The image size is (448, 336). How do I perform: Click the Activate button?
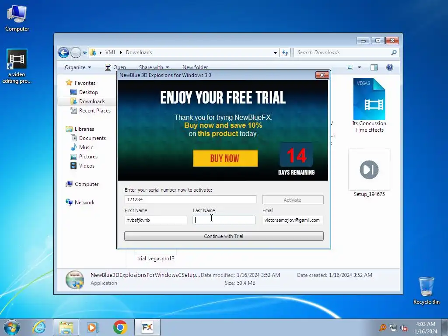coord(293,199)
